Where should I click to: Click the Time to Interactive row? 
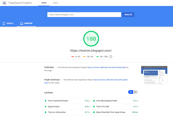tap(67, 112)
